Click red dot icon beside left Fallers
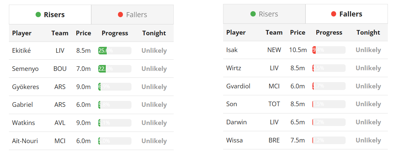The height and width of the screenshot is (153, 403). 120,15
